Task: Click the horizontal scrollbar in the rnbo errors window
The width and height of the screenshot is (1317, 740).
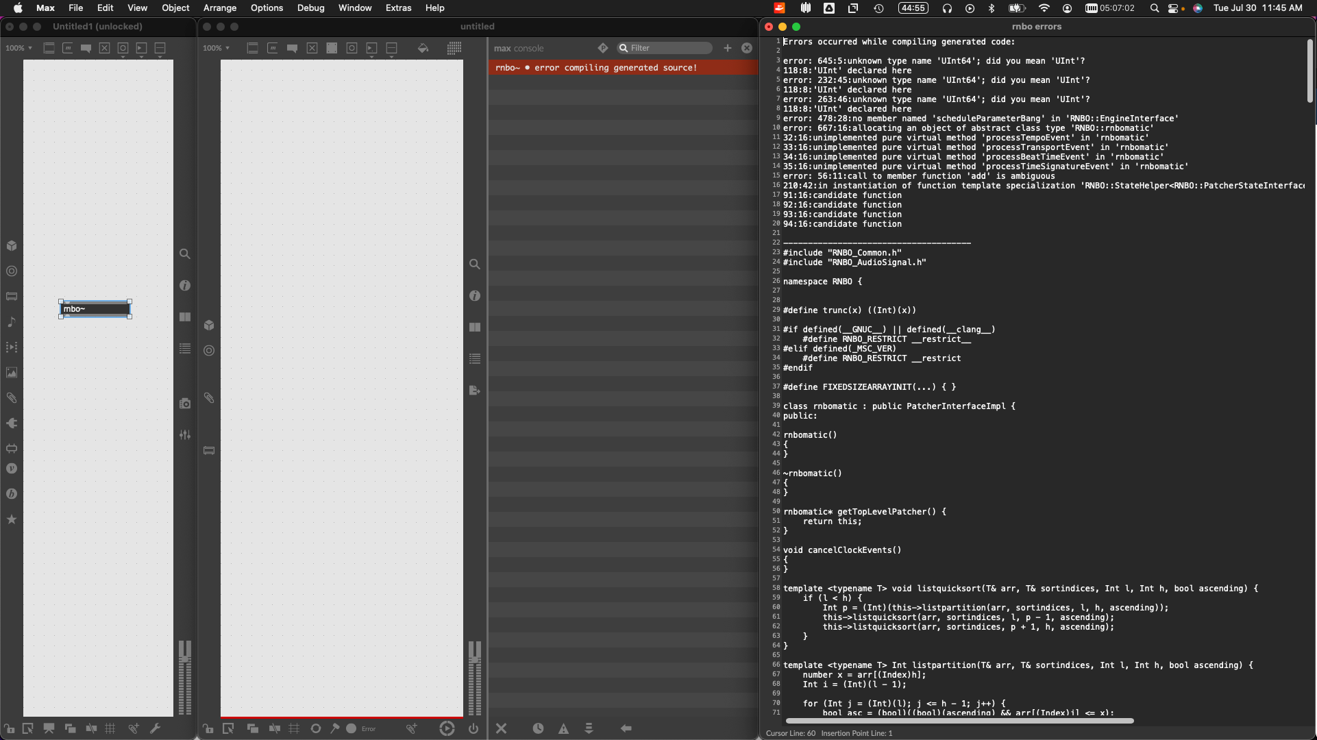Action: [959, 721]
